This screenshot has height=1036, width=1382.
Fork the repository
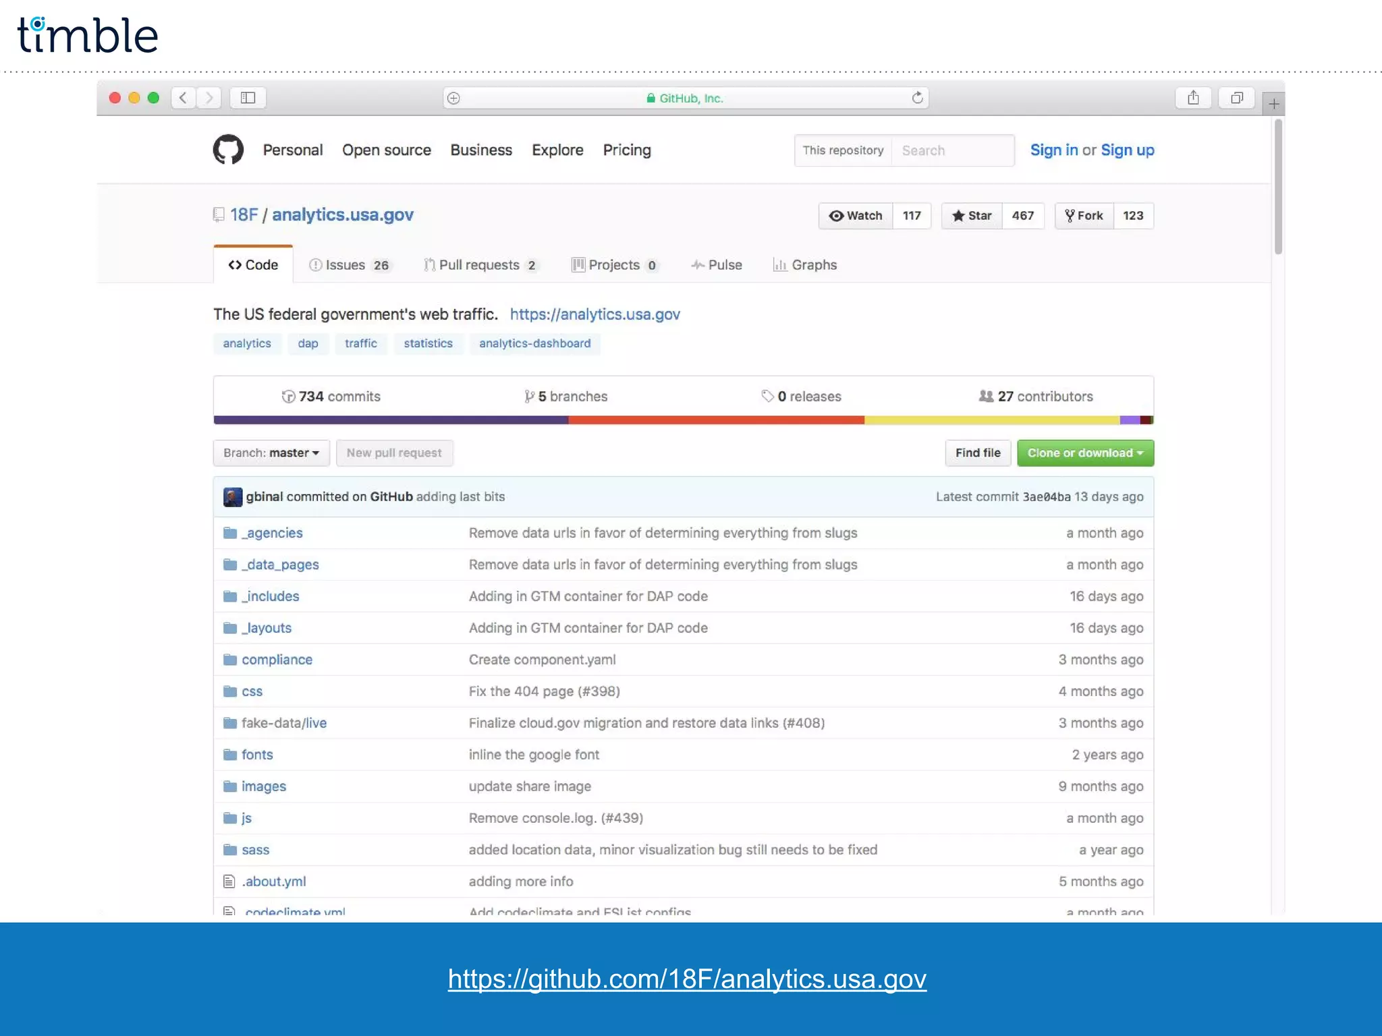point(1084,216)
